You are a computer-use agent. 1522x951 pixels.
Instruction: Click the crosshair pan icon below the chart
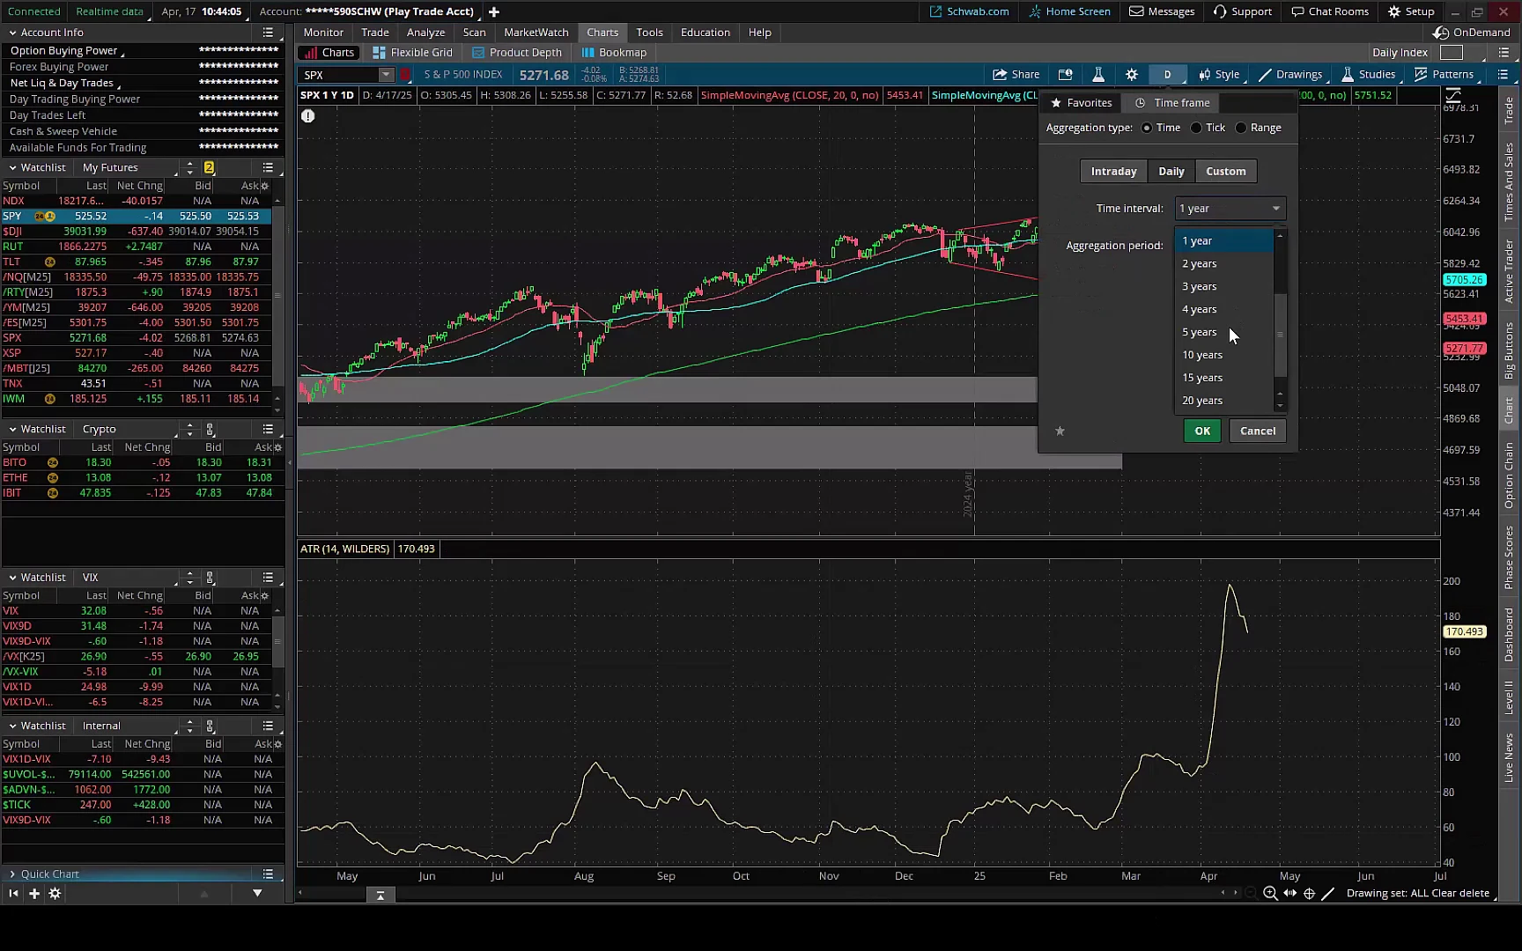tap(1310, 893)
